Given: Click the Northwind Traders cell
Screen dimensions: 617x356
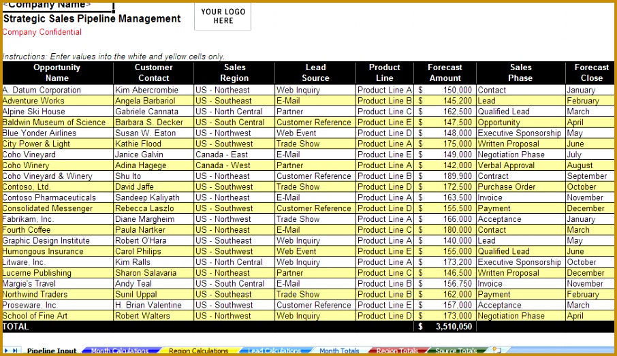Looking at the screenshot, I should 58,294.
